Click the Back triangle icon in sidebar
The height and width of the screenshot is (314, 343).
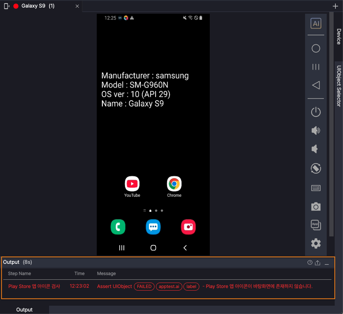(316, 85)
